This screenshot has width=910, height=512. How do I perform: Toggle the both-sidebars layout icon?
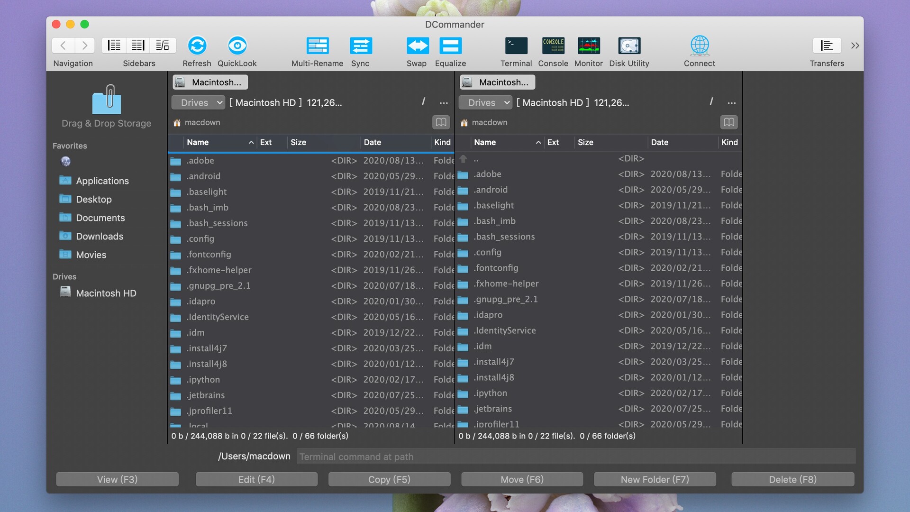point(163,46)
